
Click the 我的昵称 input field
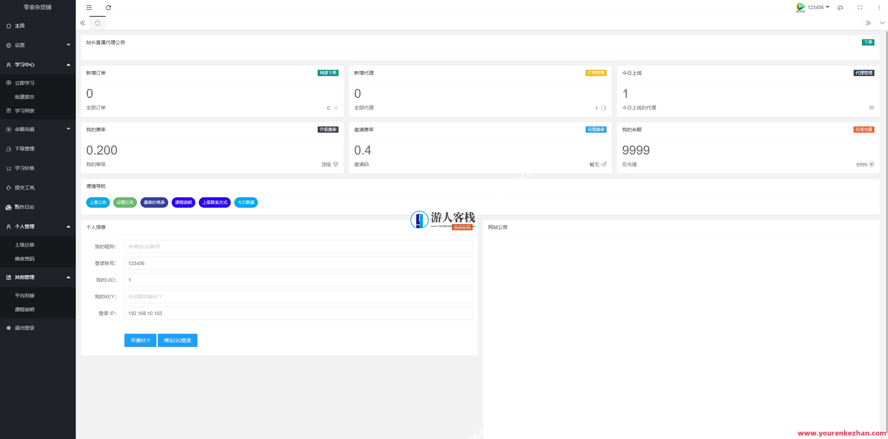pyautogui.click(x=298, y=247)
